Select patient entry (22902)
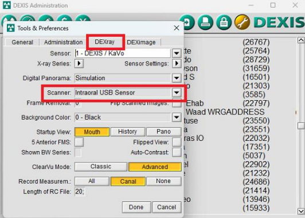The width and height of the screenshot is (305, 218). 256,165
